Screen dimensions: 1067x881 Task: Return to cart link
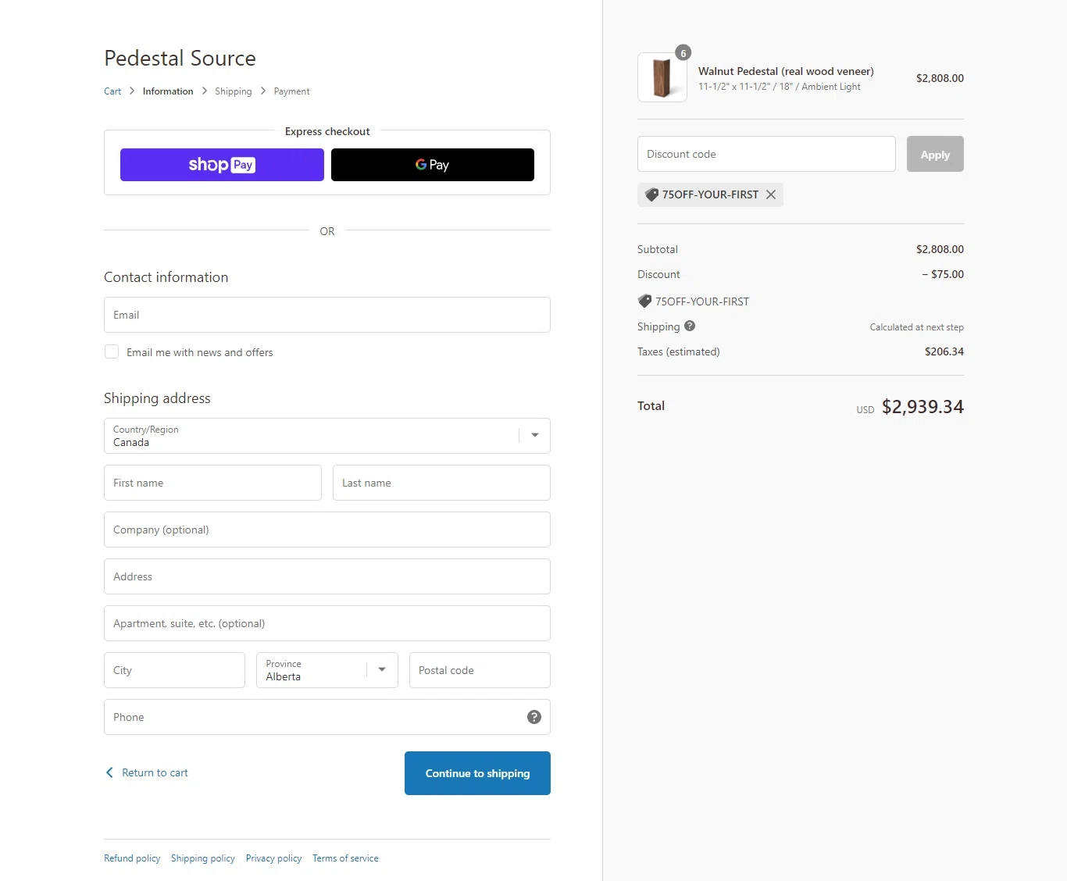[x=155, y=772]
